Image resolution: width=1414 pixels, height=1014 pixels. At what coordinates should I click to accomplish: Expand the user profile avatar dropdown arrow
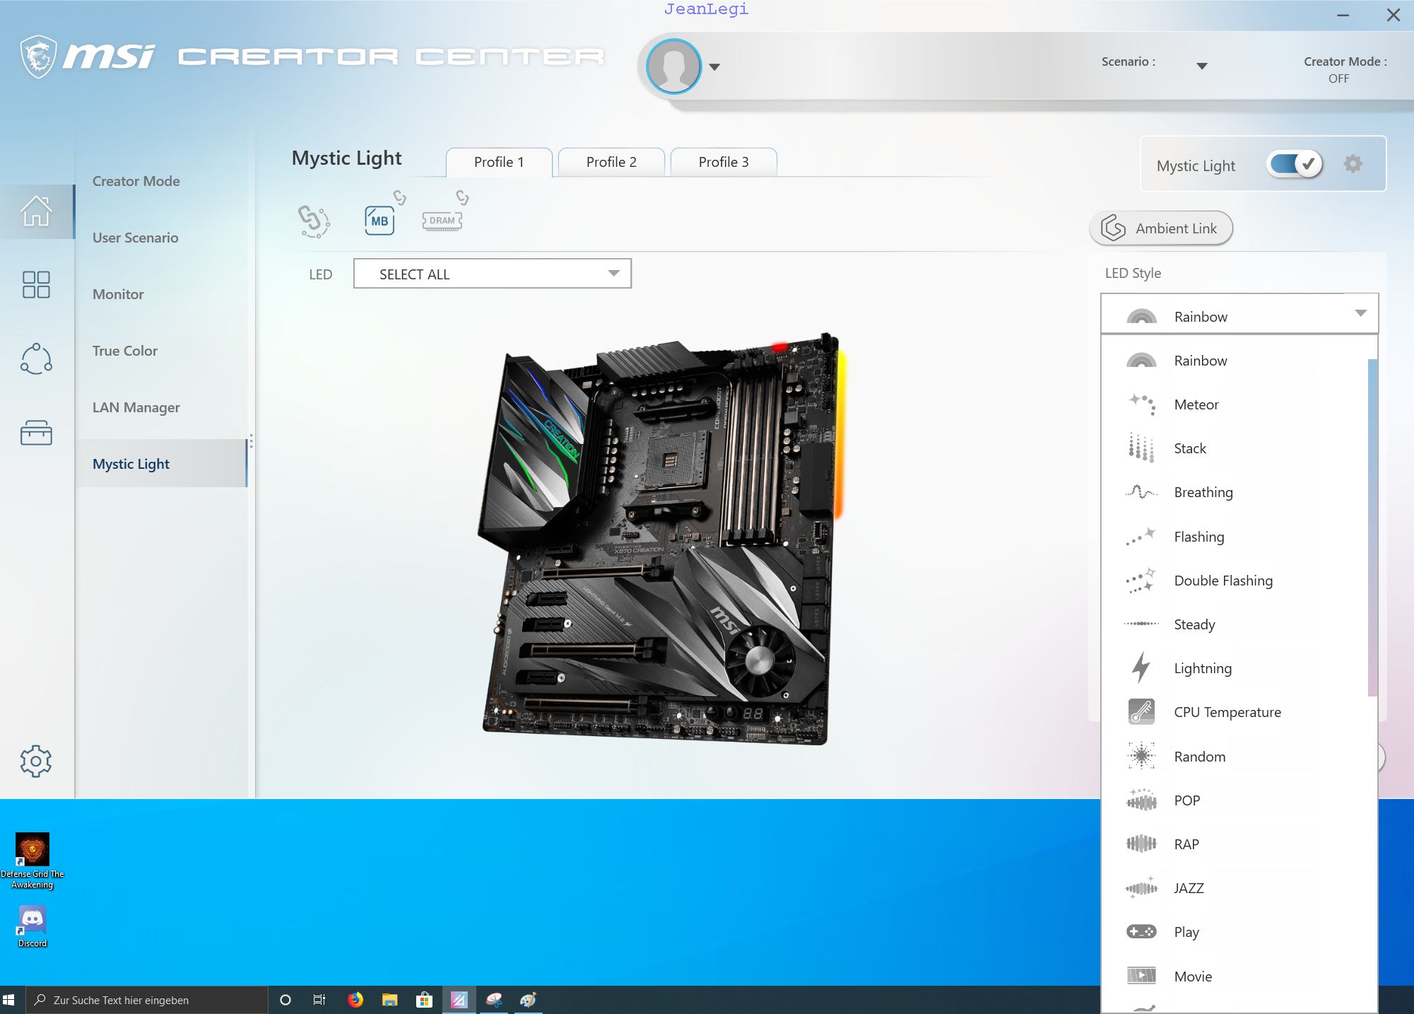click(x=714, y=67)
